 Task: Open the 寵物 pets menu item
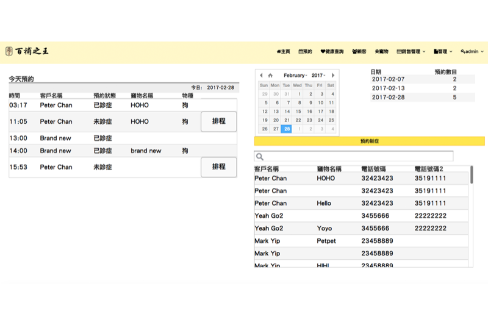(x=382, y=52)
